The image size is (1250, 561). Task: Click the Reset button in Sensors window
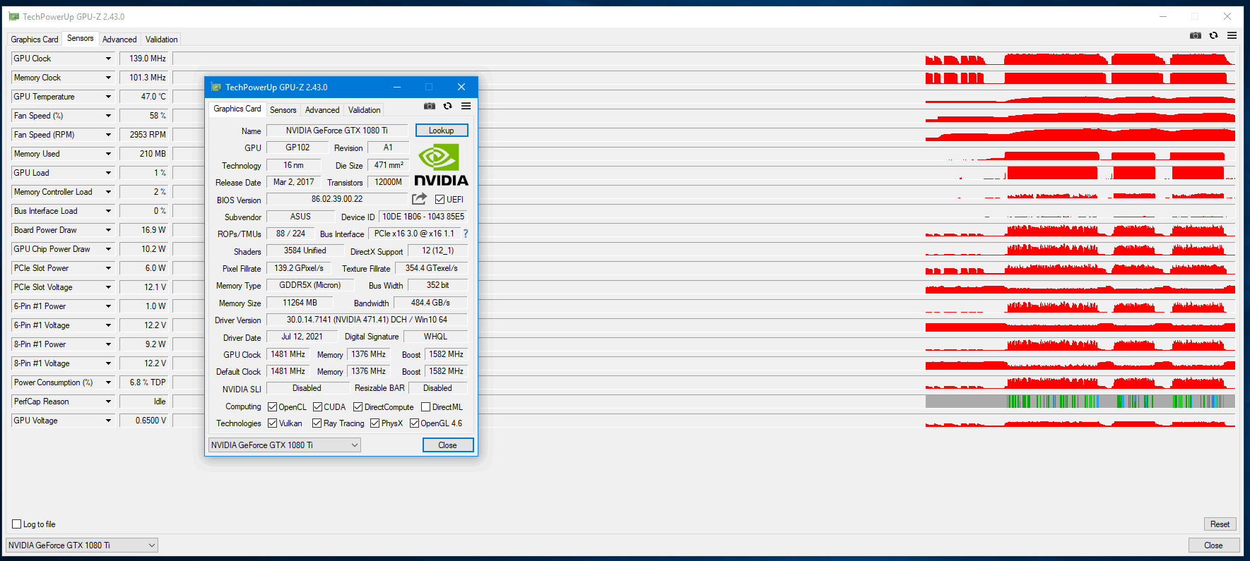pos(1220,524)
